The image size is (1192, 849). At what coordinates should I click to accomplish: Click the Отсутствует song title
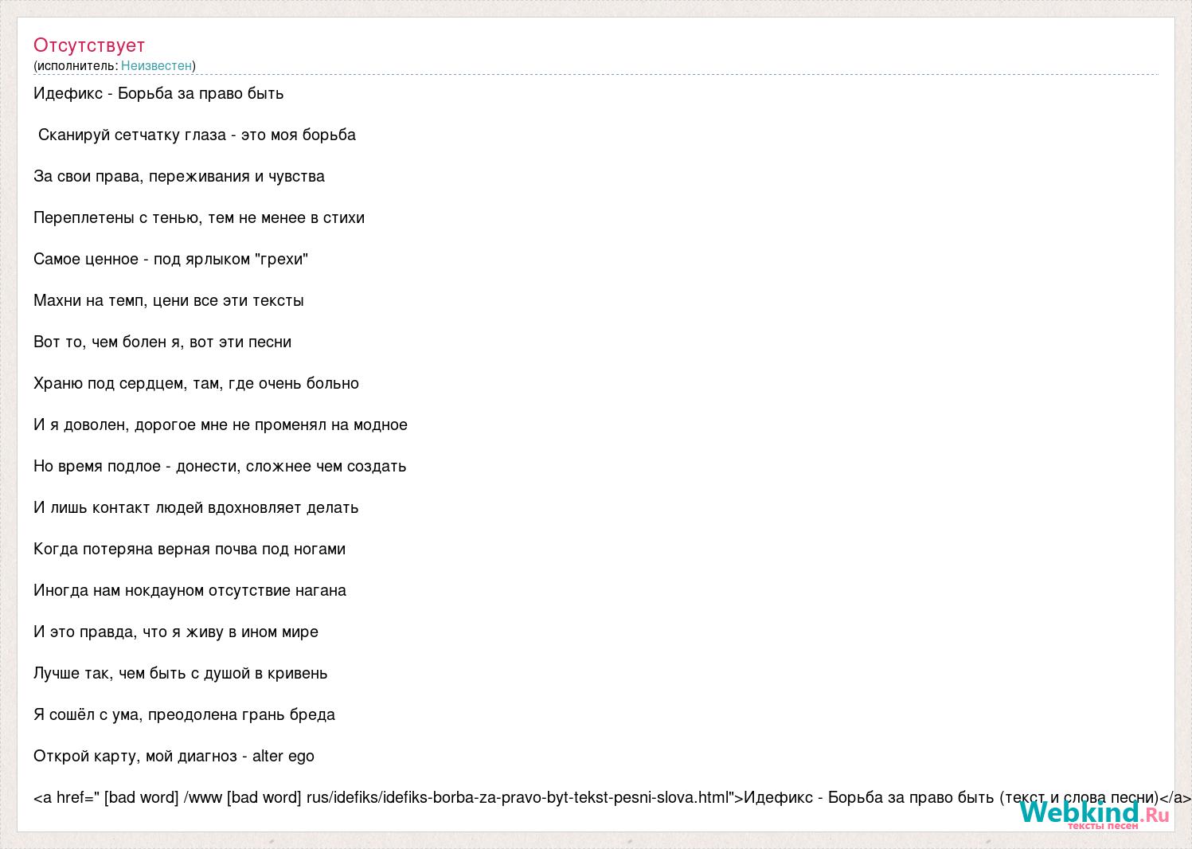tap(89, 45)
